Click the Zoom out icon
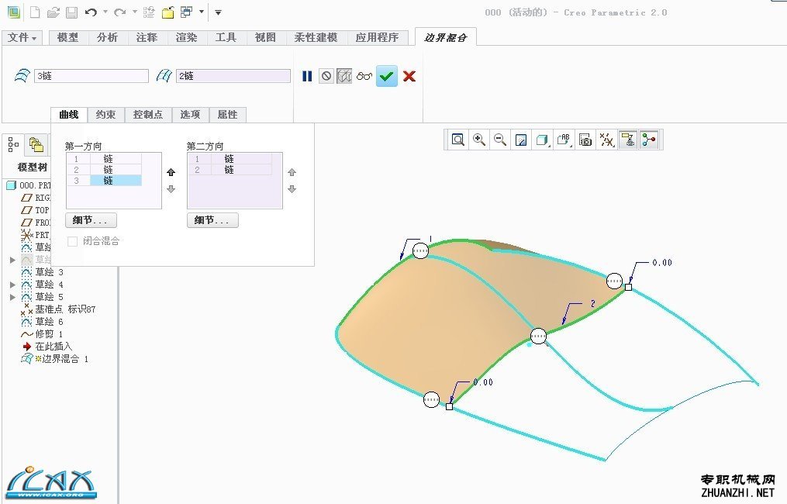Image resolution: width=787 pixels, height=504 pixels. click(500, 140)
